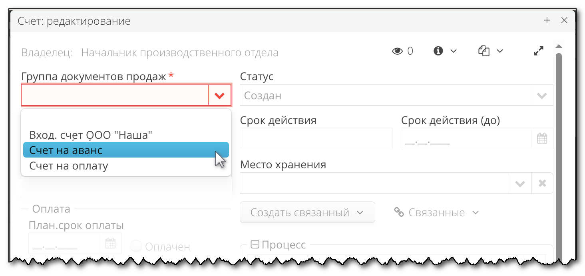Click the plus icon in the title bar
Screen dimensions: 585x276
click(547, 20)
